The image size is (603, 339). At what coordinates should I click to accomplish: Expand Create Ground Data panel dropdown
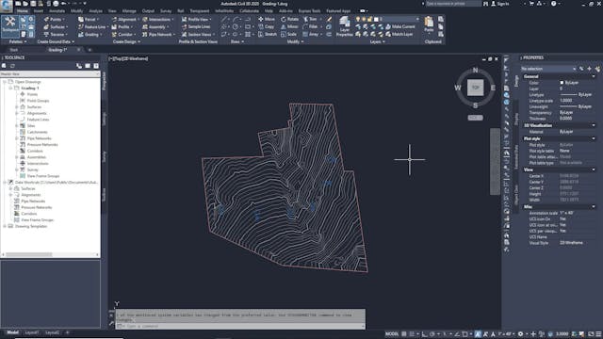coord(57,41)
